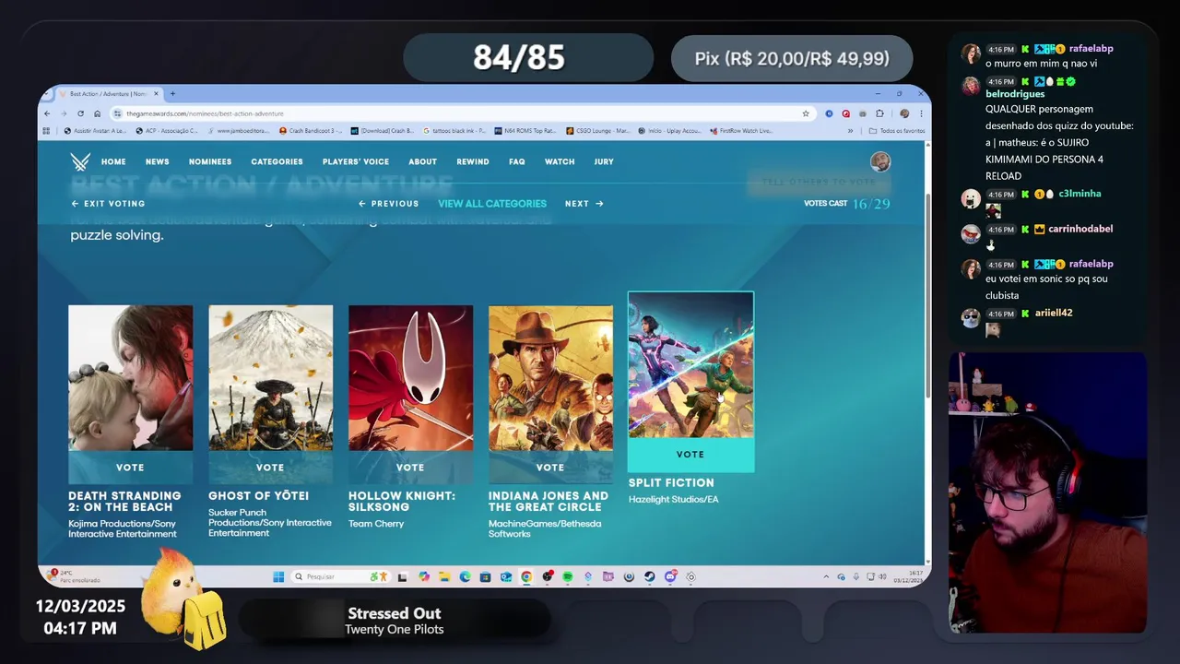This screenshot has height=664, width=1180.
Task: Vote for Split Fiction
Action: point(690,455)
